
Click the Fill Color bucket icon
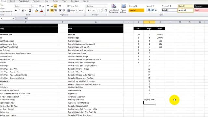(36, 10)
